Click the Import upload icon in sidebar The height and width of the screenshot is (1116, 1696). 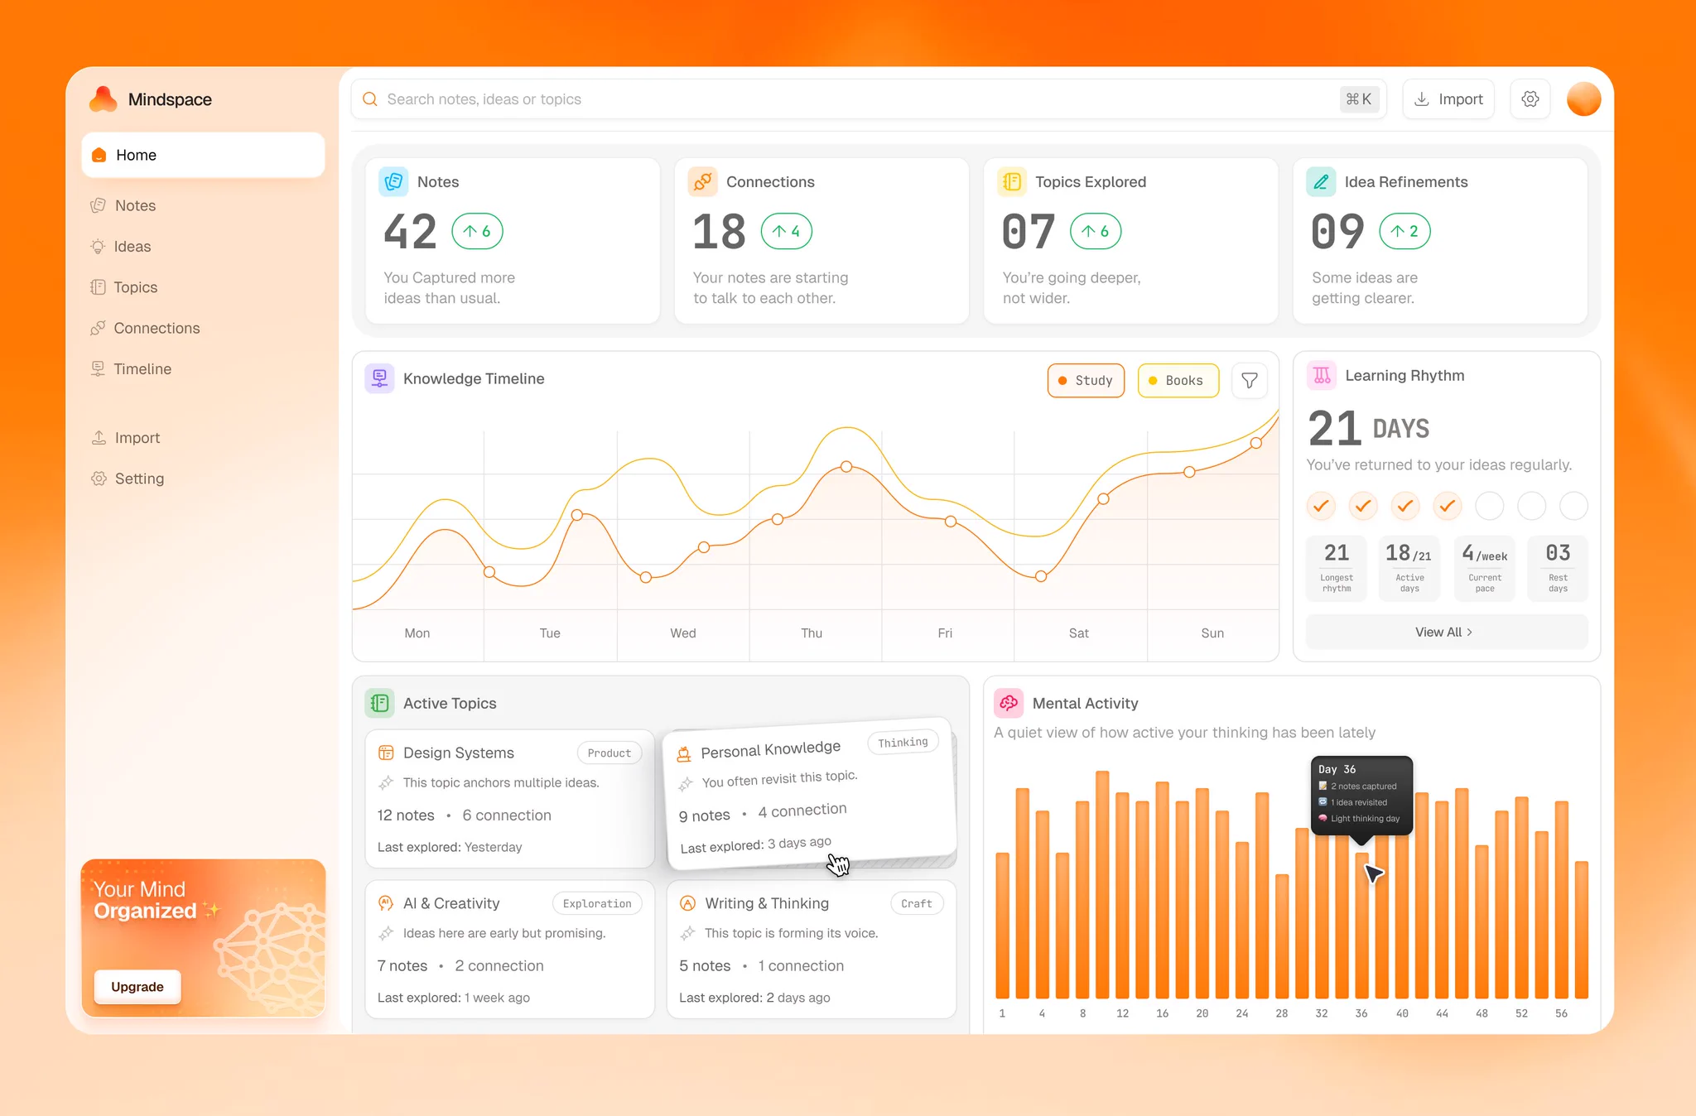point(99,437)
